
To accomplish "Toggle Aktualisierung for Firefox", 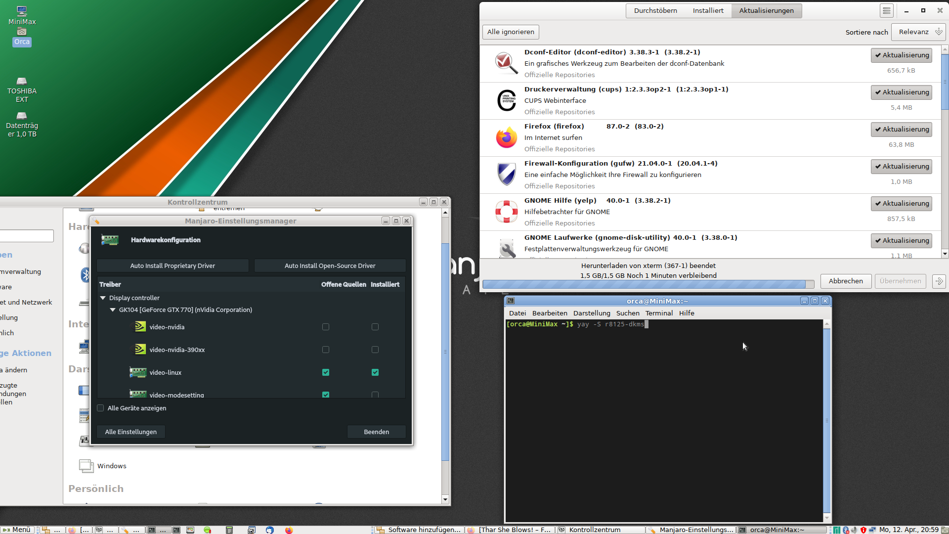I will click(x=902, y=130).
